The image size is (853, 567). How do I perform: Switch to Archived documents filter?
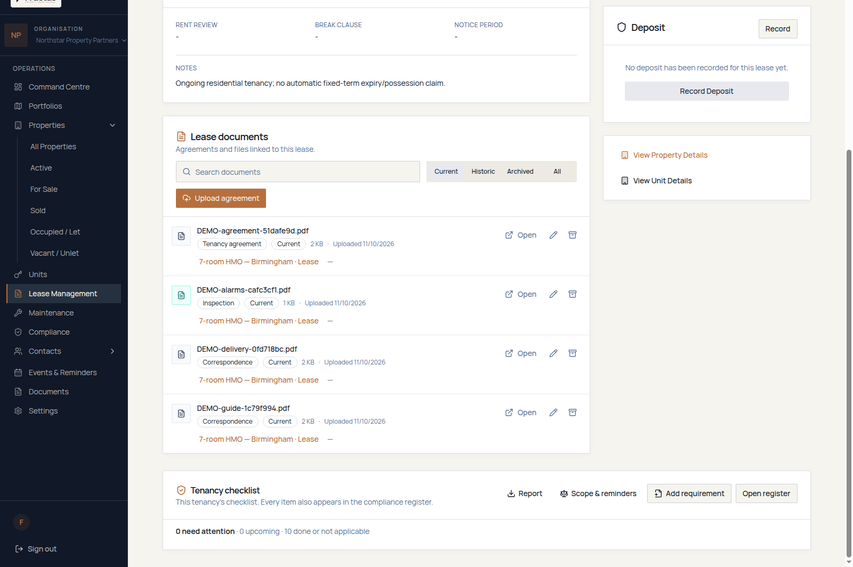520,172
